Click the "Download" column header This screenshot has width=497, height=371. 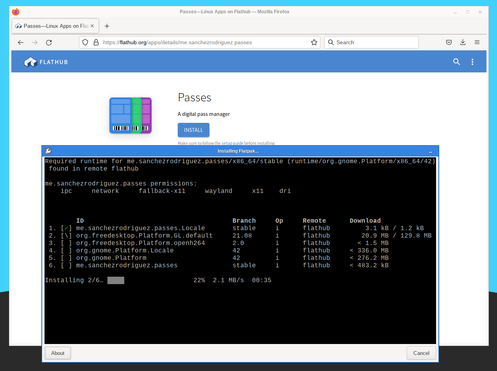pyautogui.click(x=365, y=221)
